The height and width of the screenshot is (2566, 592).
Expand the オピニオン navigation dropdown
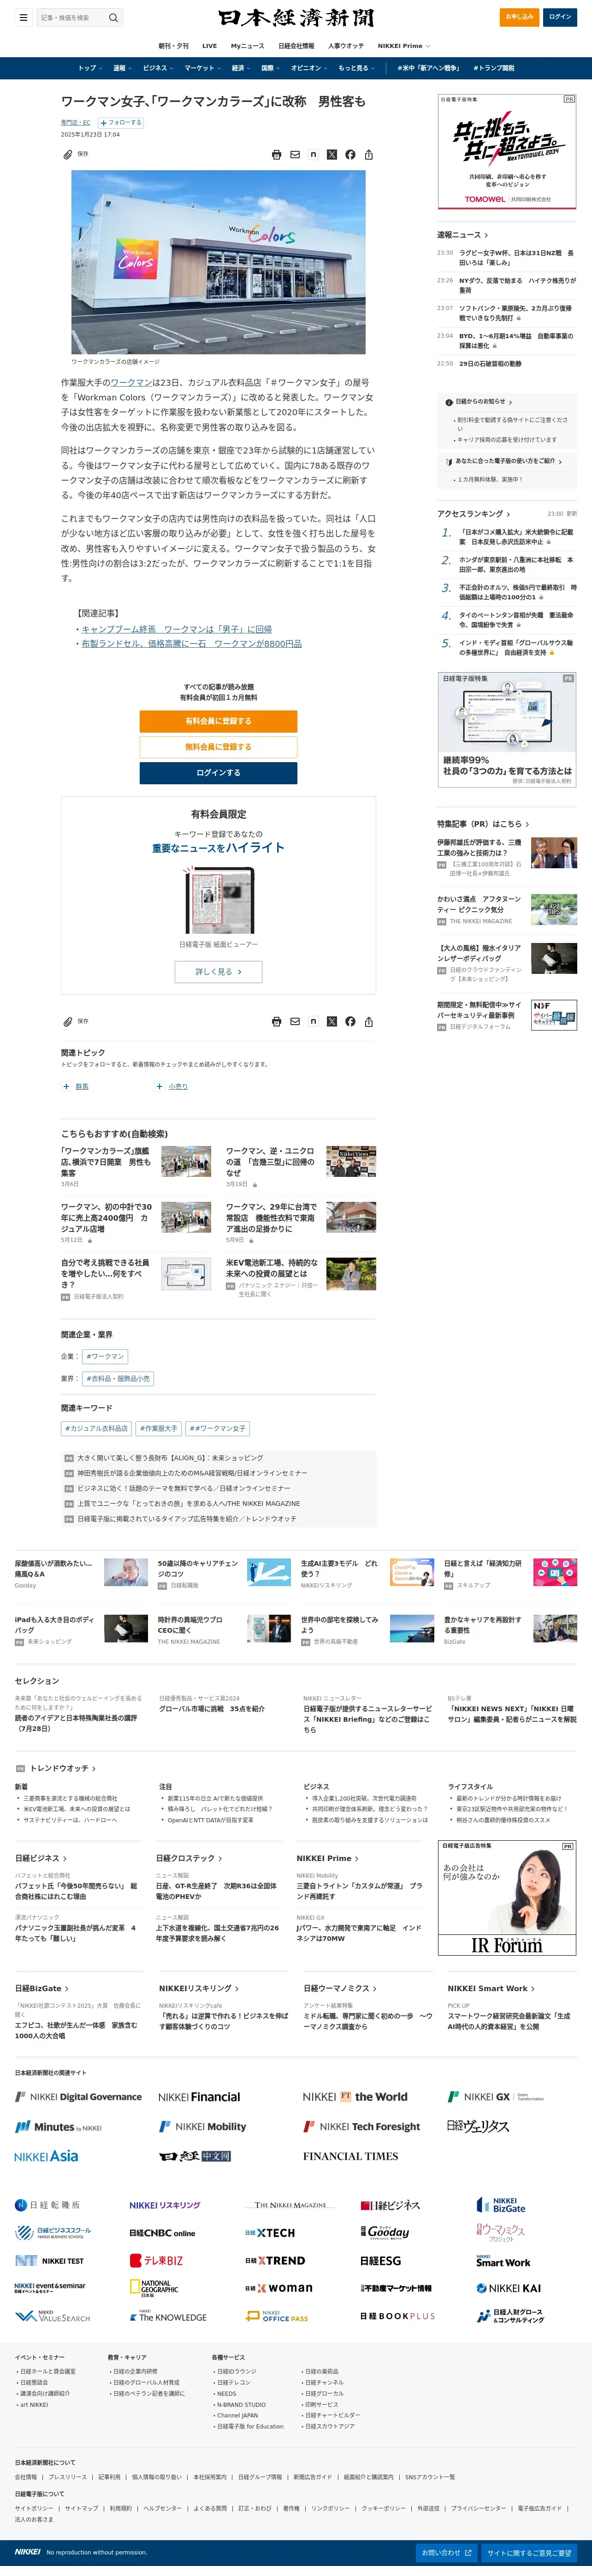click(x=309, y=68)
